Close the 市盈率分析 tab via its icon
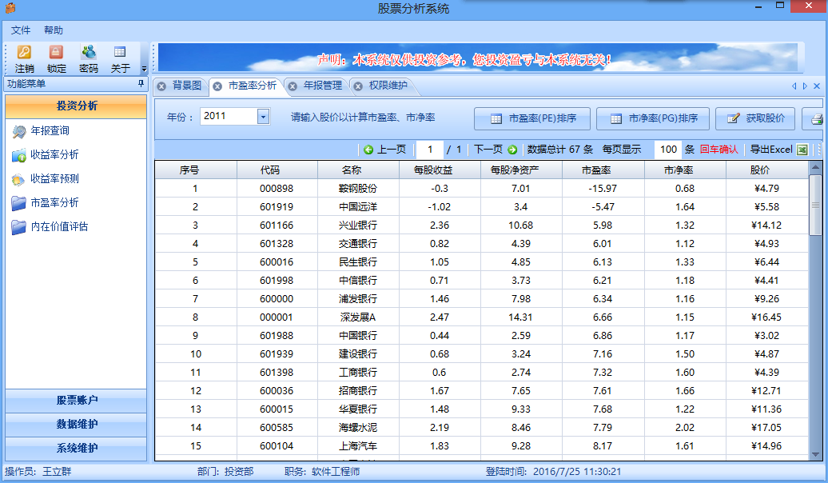The image size is (828, 483). pyautogui.click(x=217, y=86)
